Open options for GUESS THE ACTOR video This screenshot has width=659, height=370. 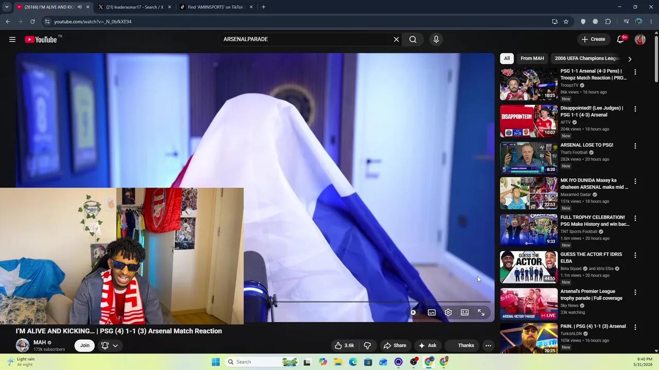click(x=635, y=255)
